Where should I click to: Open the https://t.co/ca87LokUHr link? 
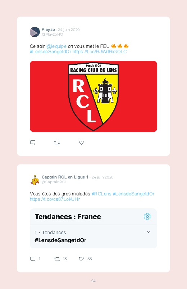click(x=55, y=199)
